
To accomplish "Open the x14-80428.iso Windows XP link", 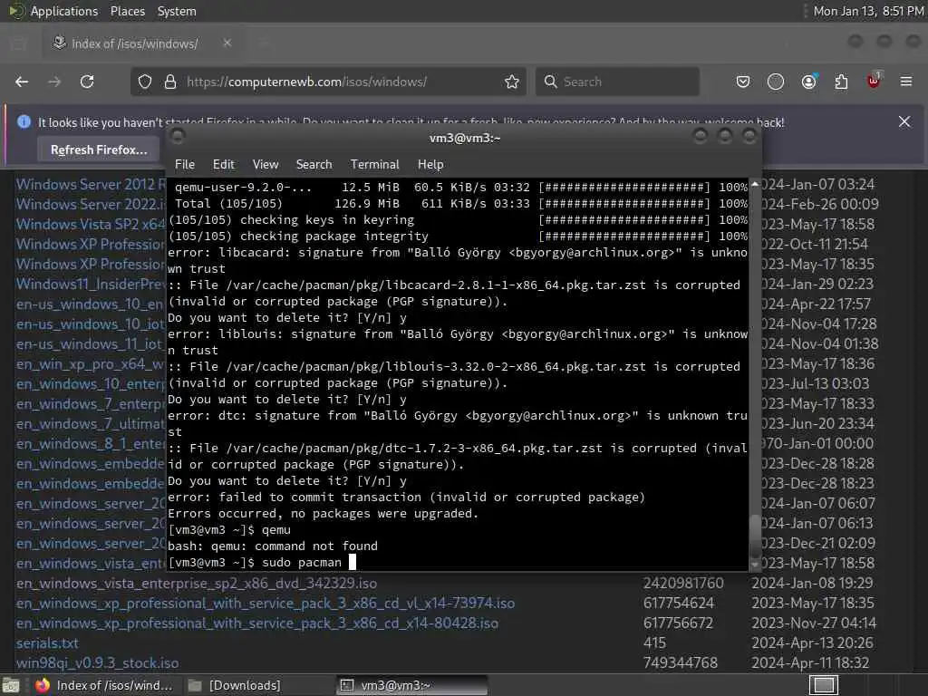I will [256, 623].
